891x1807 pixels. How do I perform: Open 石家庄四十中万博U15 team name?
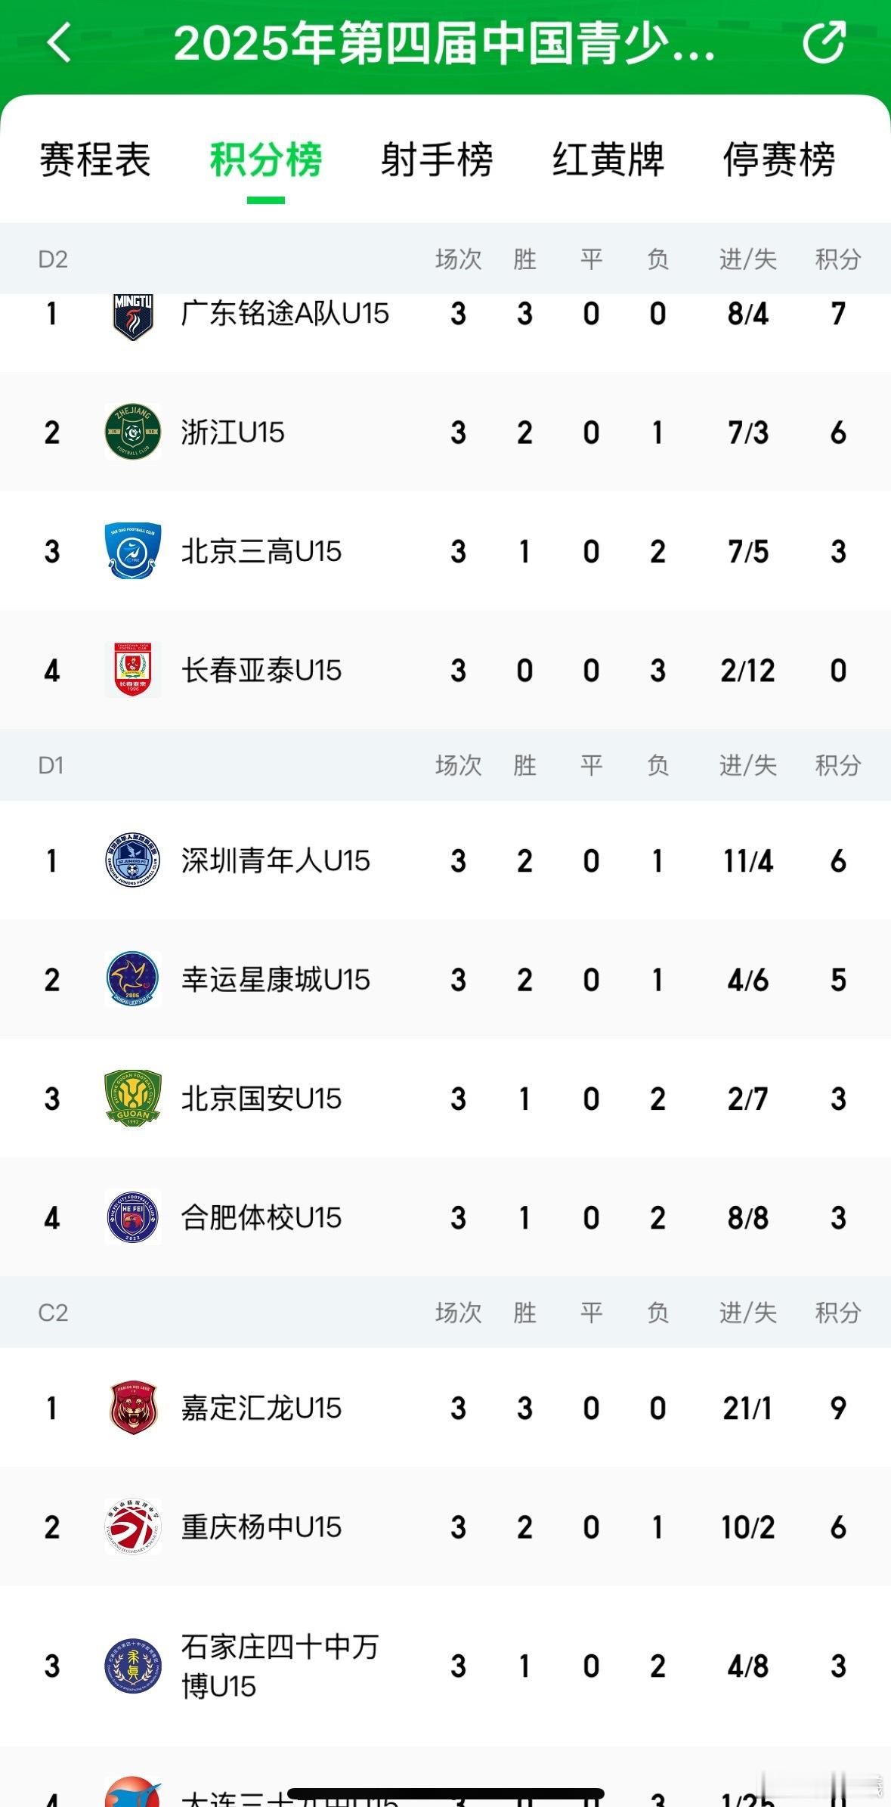click(280, 1666)
